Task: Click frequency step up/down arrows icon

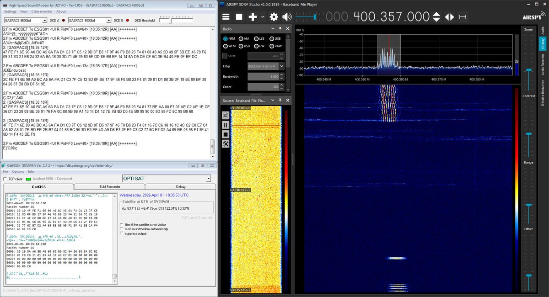Action: [x=436, y=17]
